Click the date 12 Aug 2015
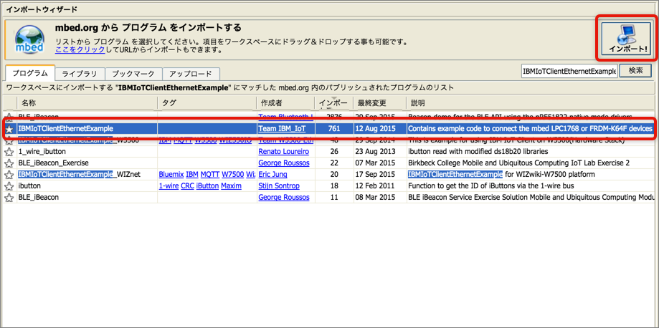This screenshot has width=659, height=328. tap(376, 128)
